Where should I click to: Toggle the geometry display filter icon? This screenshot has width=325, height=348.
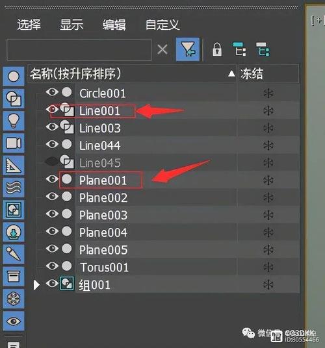click(x=14, y=76)
